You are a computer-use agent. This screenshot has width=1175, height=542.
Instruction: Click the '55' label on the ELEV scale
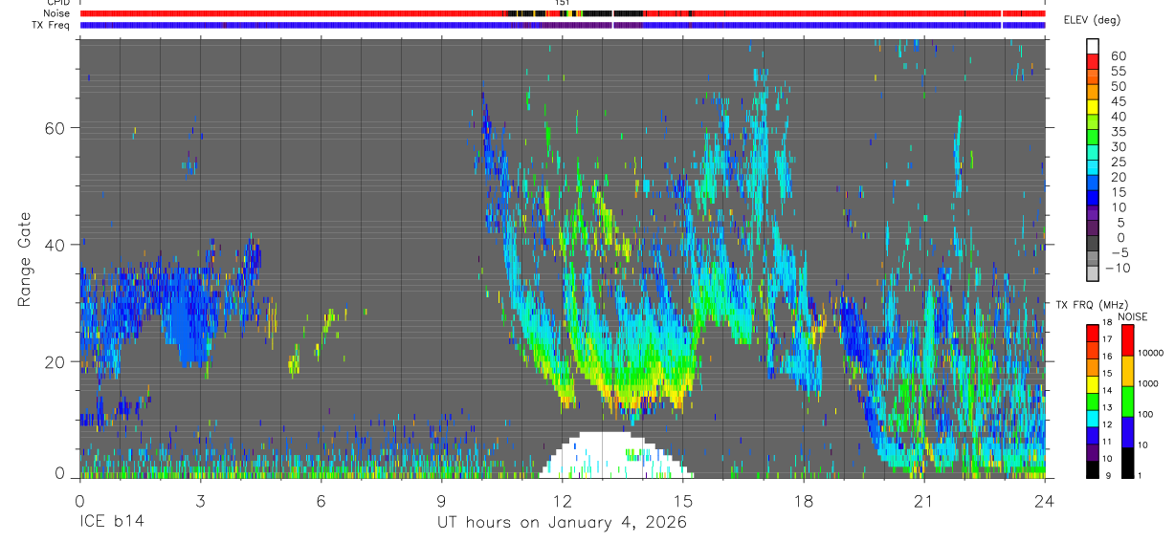[1118, 72]
